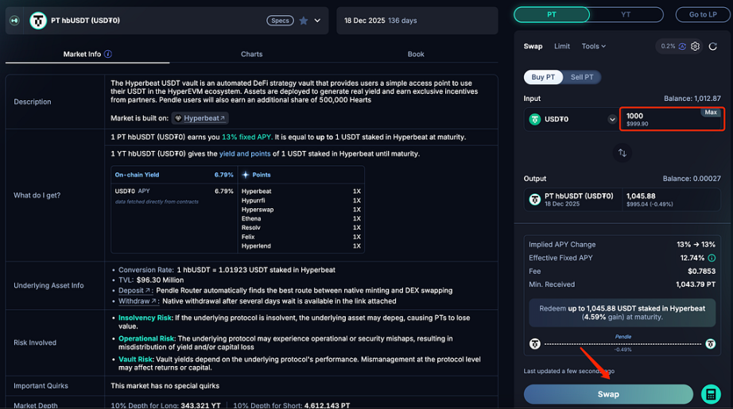Favorite the market with the star icon

(x=304, y=21)
